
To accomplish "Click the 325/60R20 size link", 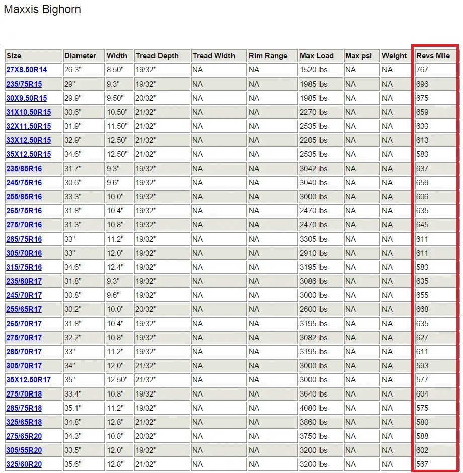I will [24, 464].
